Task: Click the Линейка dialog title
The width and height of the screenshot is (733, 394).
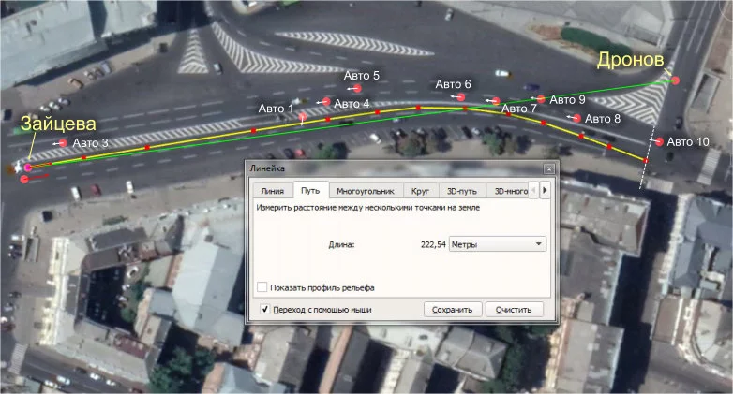Action: click(267, 168)
